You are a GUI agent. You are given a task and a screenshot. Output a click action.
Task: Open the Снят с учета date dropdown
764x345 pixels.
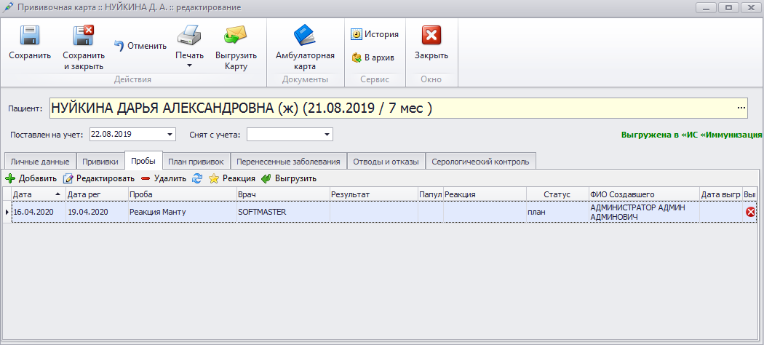(x=327, y=135)
